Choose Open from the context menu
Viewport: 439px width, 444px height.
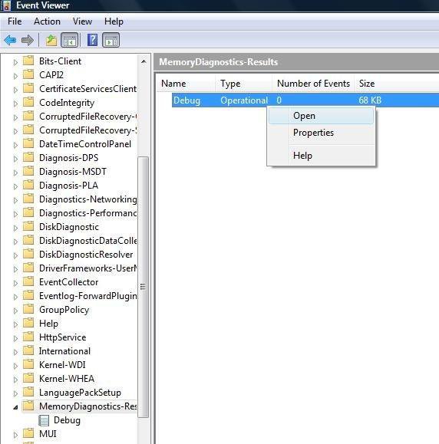(x=321, y=116)
